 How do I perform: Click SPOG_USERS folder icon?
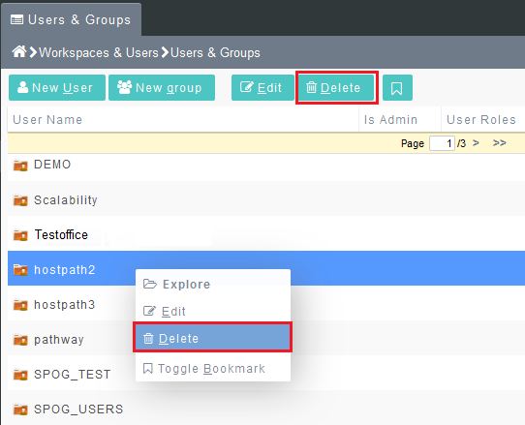click(x=20, y=410)
